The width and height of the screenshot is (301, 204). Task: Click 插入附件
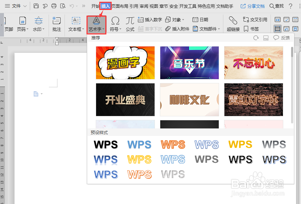(177, 29)
